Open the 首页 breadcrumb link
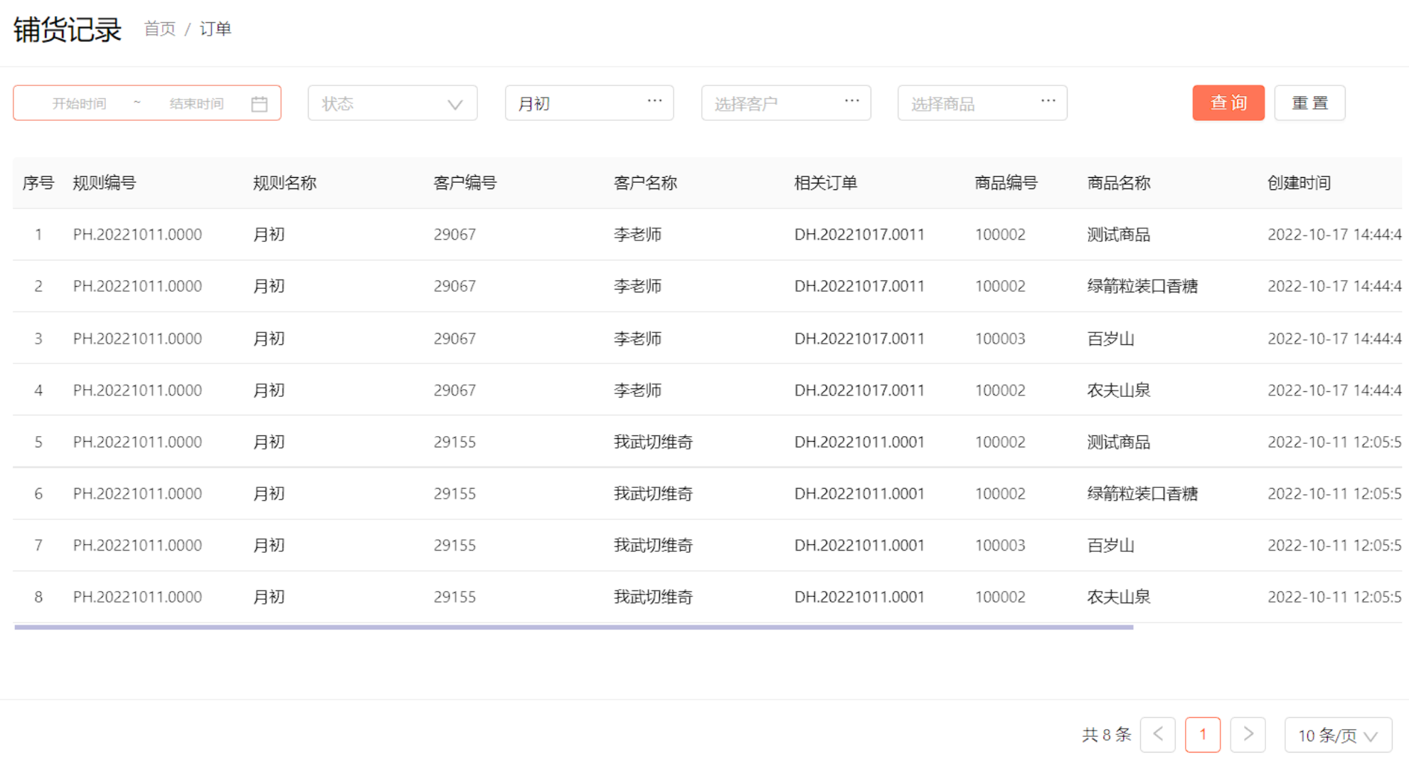The height and width of the screenshot is (759, 1409). (159, 29)
